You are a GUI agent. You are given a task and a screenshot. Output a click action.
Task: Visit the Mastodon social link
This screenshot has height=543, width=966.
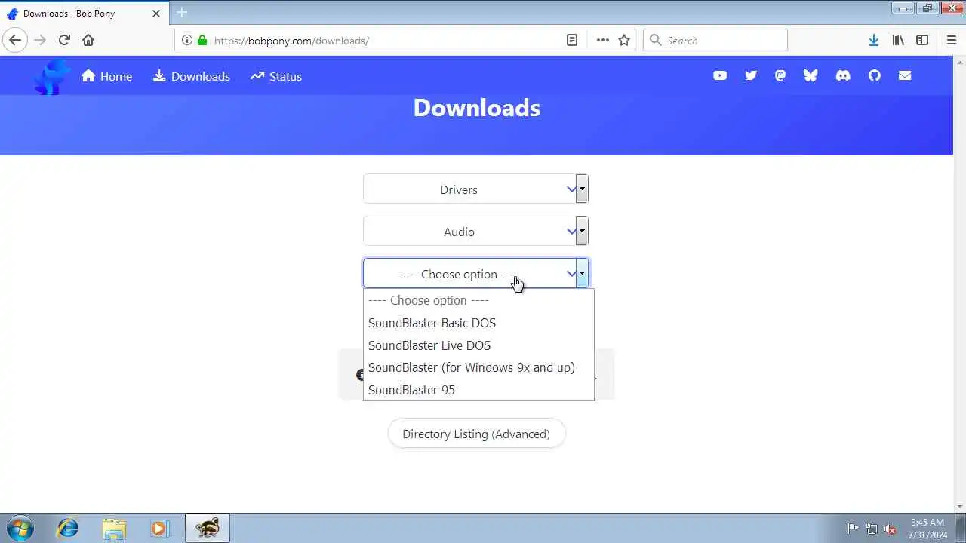pos(780,75)
